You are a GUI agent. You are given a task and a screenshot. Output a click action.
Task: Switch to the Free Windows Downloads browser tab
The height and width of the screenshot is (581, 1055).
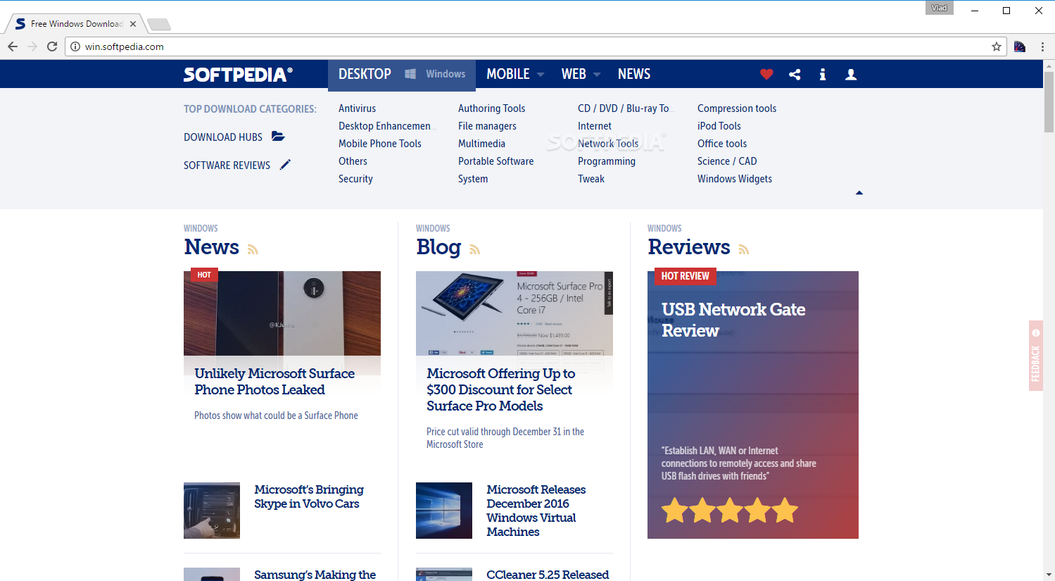click(76, 24)
